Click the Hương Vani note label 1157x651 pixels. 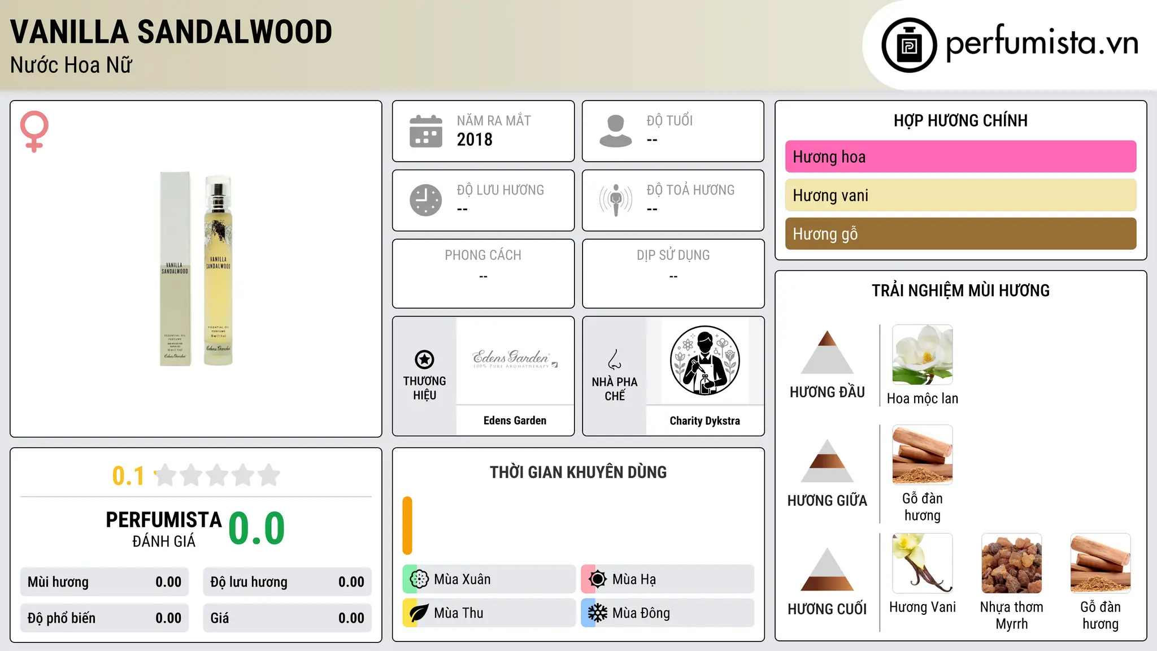[923, 607]
